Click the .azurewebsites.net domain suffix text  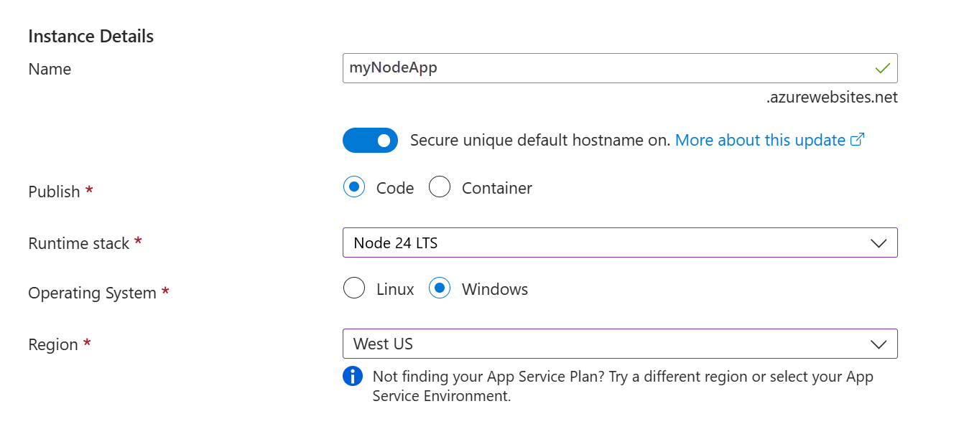tap(832, 98)
